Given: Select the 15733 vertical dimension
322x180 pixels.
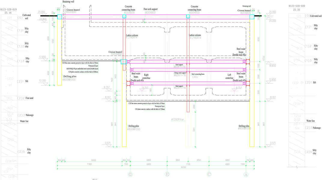Looking at the screenshot, I should tap(264, 58).
